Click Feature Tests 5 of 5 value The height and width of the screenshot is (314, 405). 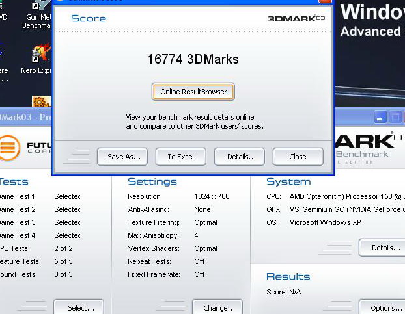[x=64, y=261]
